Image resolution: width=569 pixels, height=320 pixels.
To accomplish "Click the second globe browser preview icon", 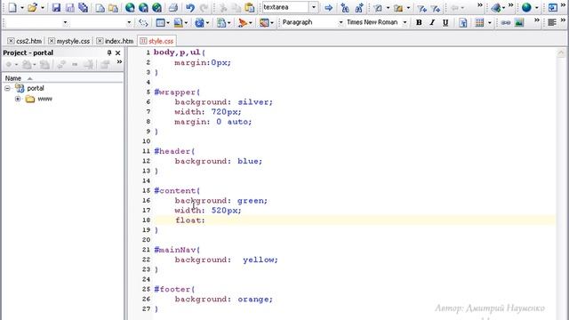I will [143, 7].
